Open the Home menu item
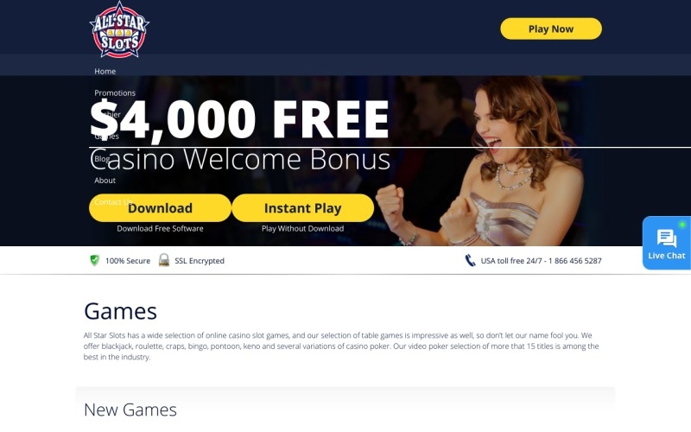Viewport: 691px width, 432px height. click(105, 72)
